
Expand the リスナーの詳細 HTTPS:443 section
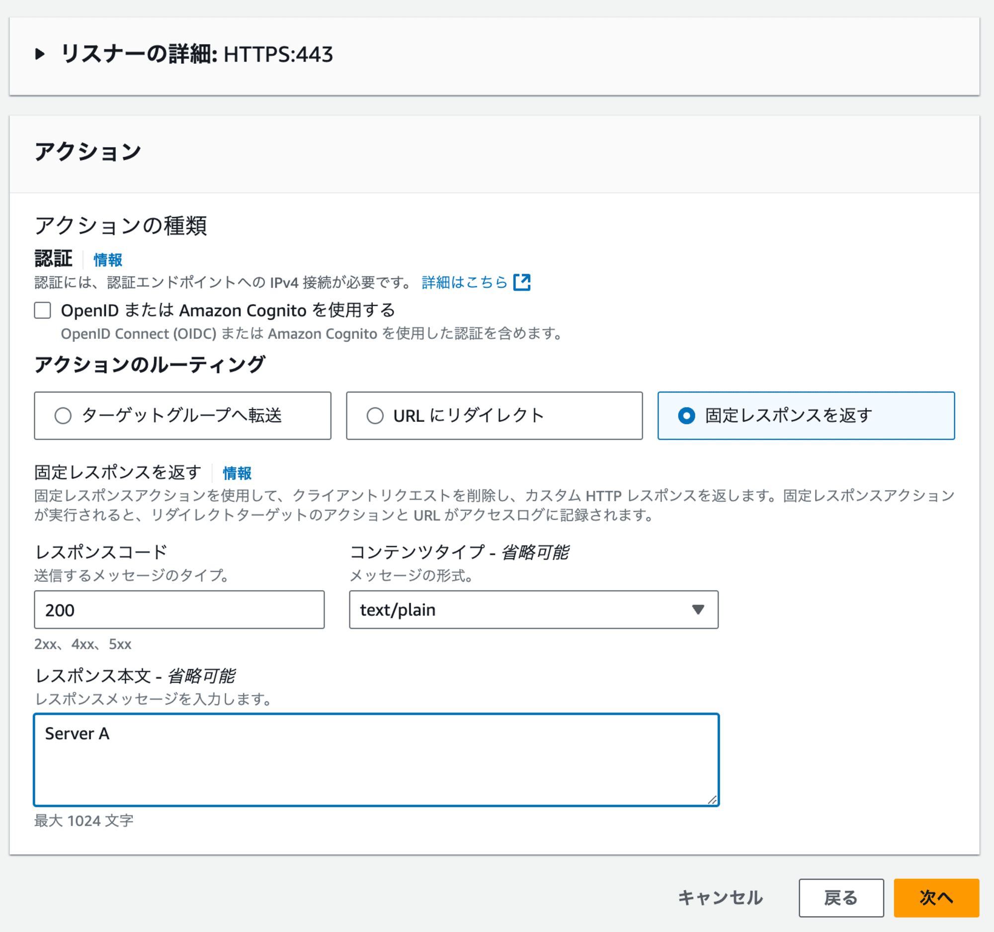[40, 54]
